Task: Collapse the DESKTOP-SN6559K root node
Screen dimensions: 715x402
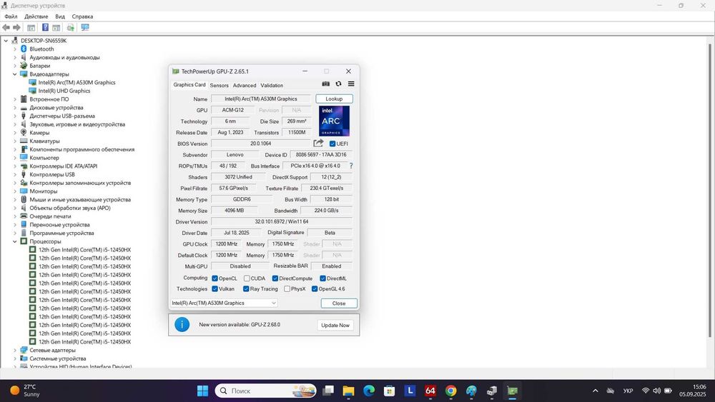Action: coord(6,41)
